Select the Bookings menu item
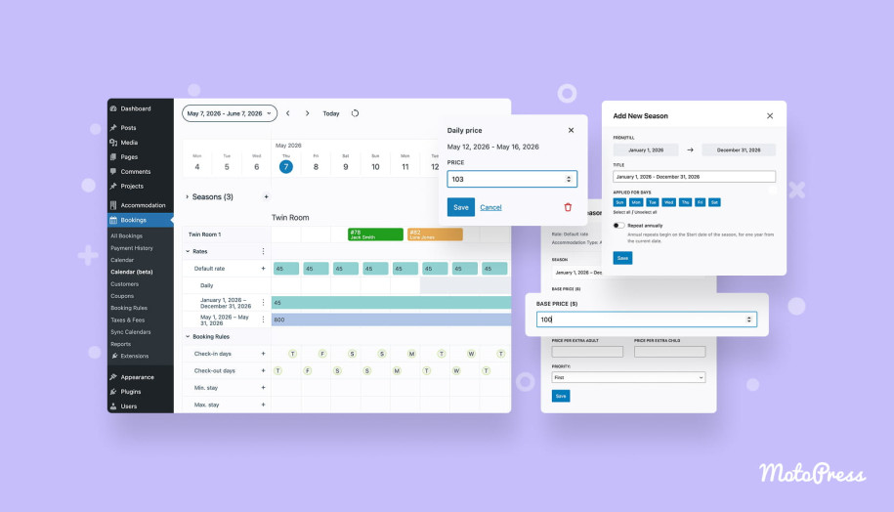The image size is (894, 512). 141,220
